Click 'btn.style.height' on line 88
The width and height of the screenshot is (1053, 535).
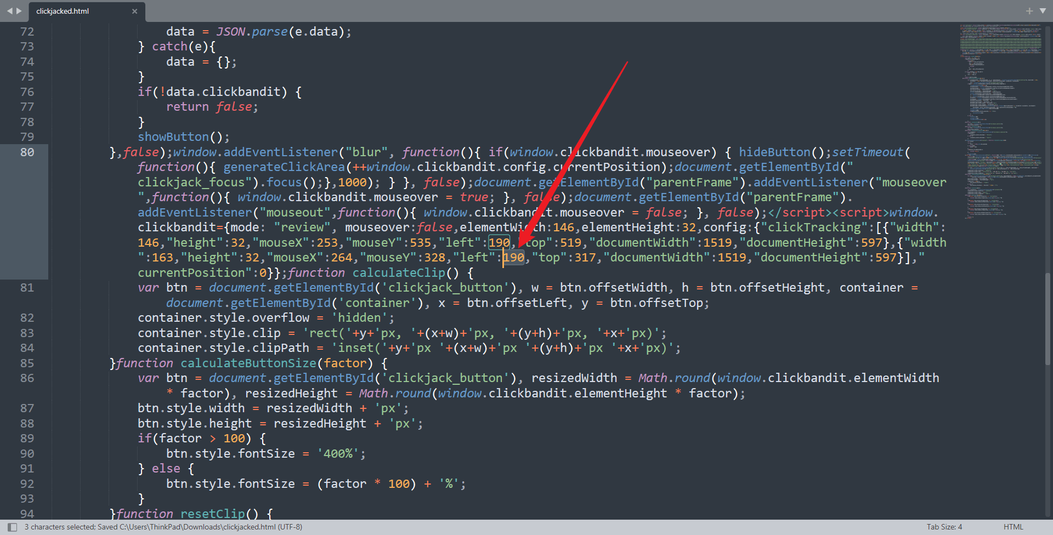tap(195, 424)
